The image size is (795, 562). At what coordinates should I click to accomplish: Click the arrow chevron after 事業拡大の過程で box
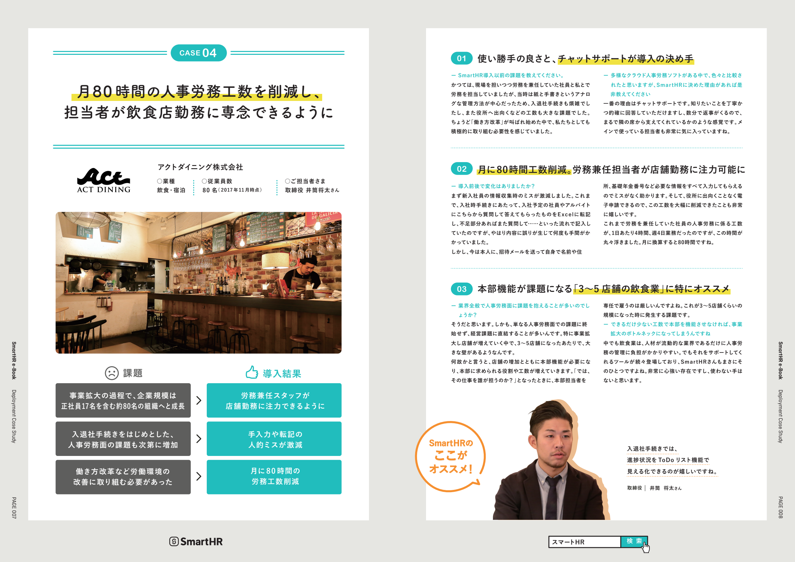tap(199, 401)
